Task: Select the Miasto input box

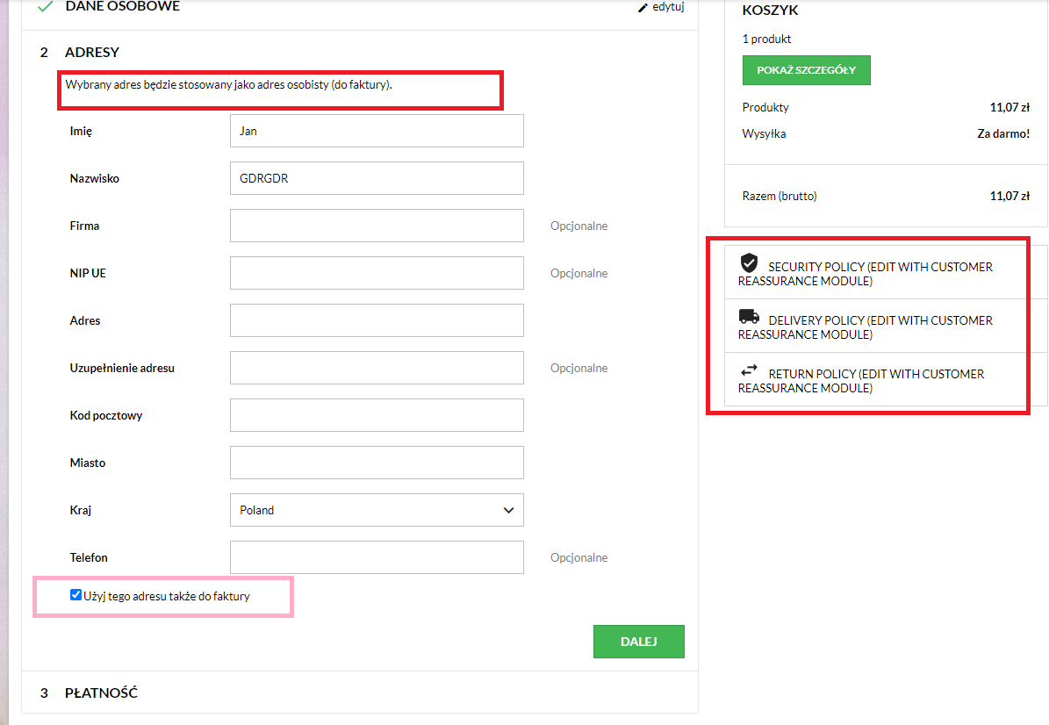Action: point(377,463)
